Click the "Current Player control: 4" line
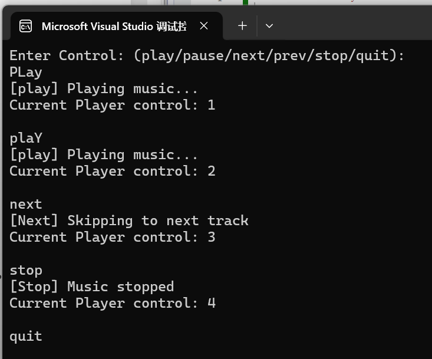 [x=112, y=303]
